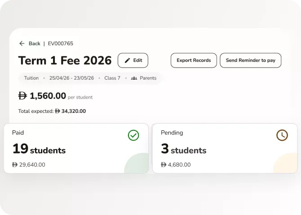The image size is (301, 215).
Task: Click the Pending card heading
Action: coord(172,133)
